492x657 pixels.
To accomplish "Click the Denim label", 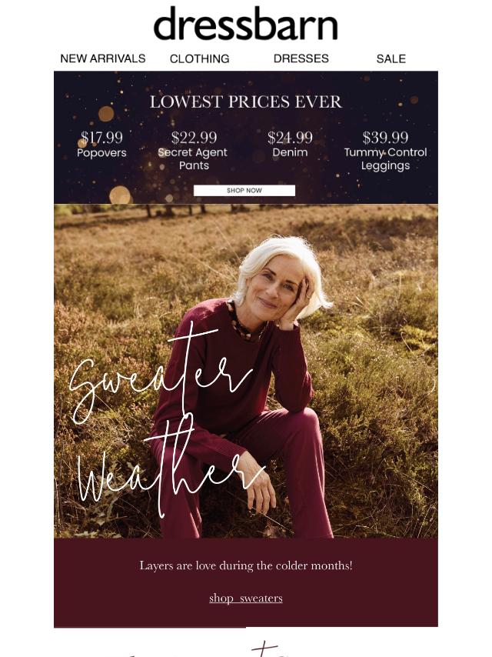I will point(290,152).
